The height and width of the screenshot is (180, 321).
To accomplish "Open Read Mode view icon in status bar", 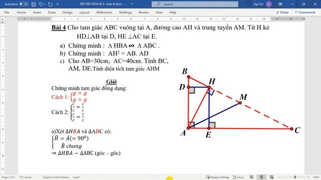I will click(x=251, y=177).
